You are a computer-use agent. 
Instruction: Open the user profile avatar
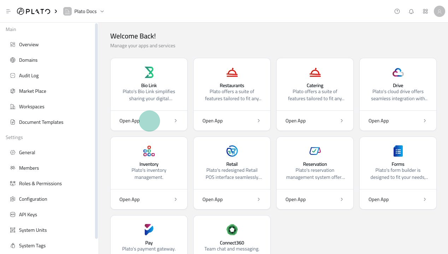440,11
